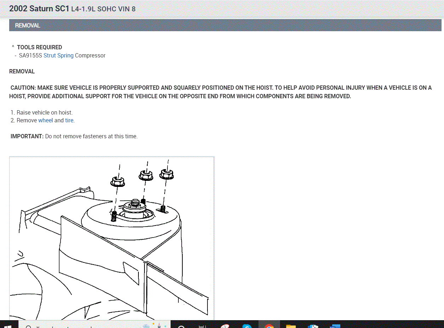Open the wheel link in step 2
444x328 pixels.
point(46,120)
